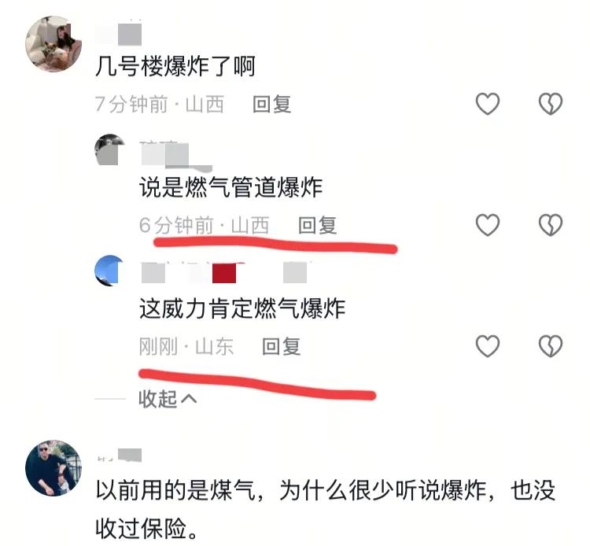Open avatar of 说是燃气管道爆炸 replier
Screen dimensions: 590x546
click(109, 149)
